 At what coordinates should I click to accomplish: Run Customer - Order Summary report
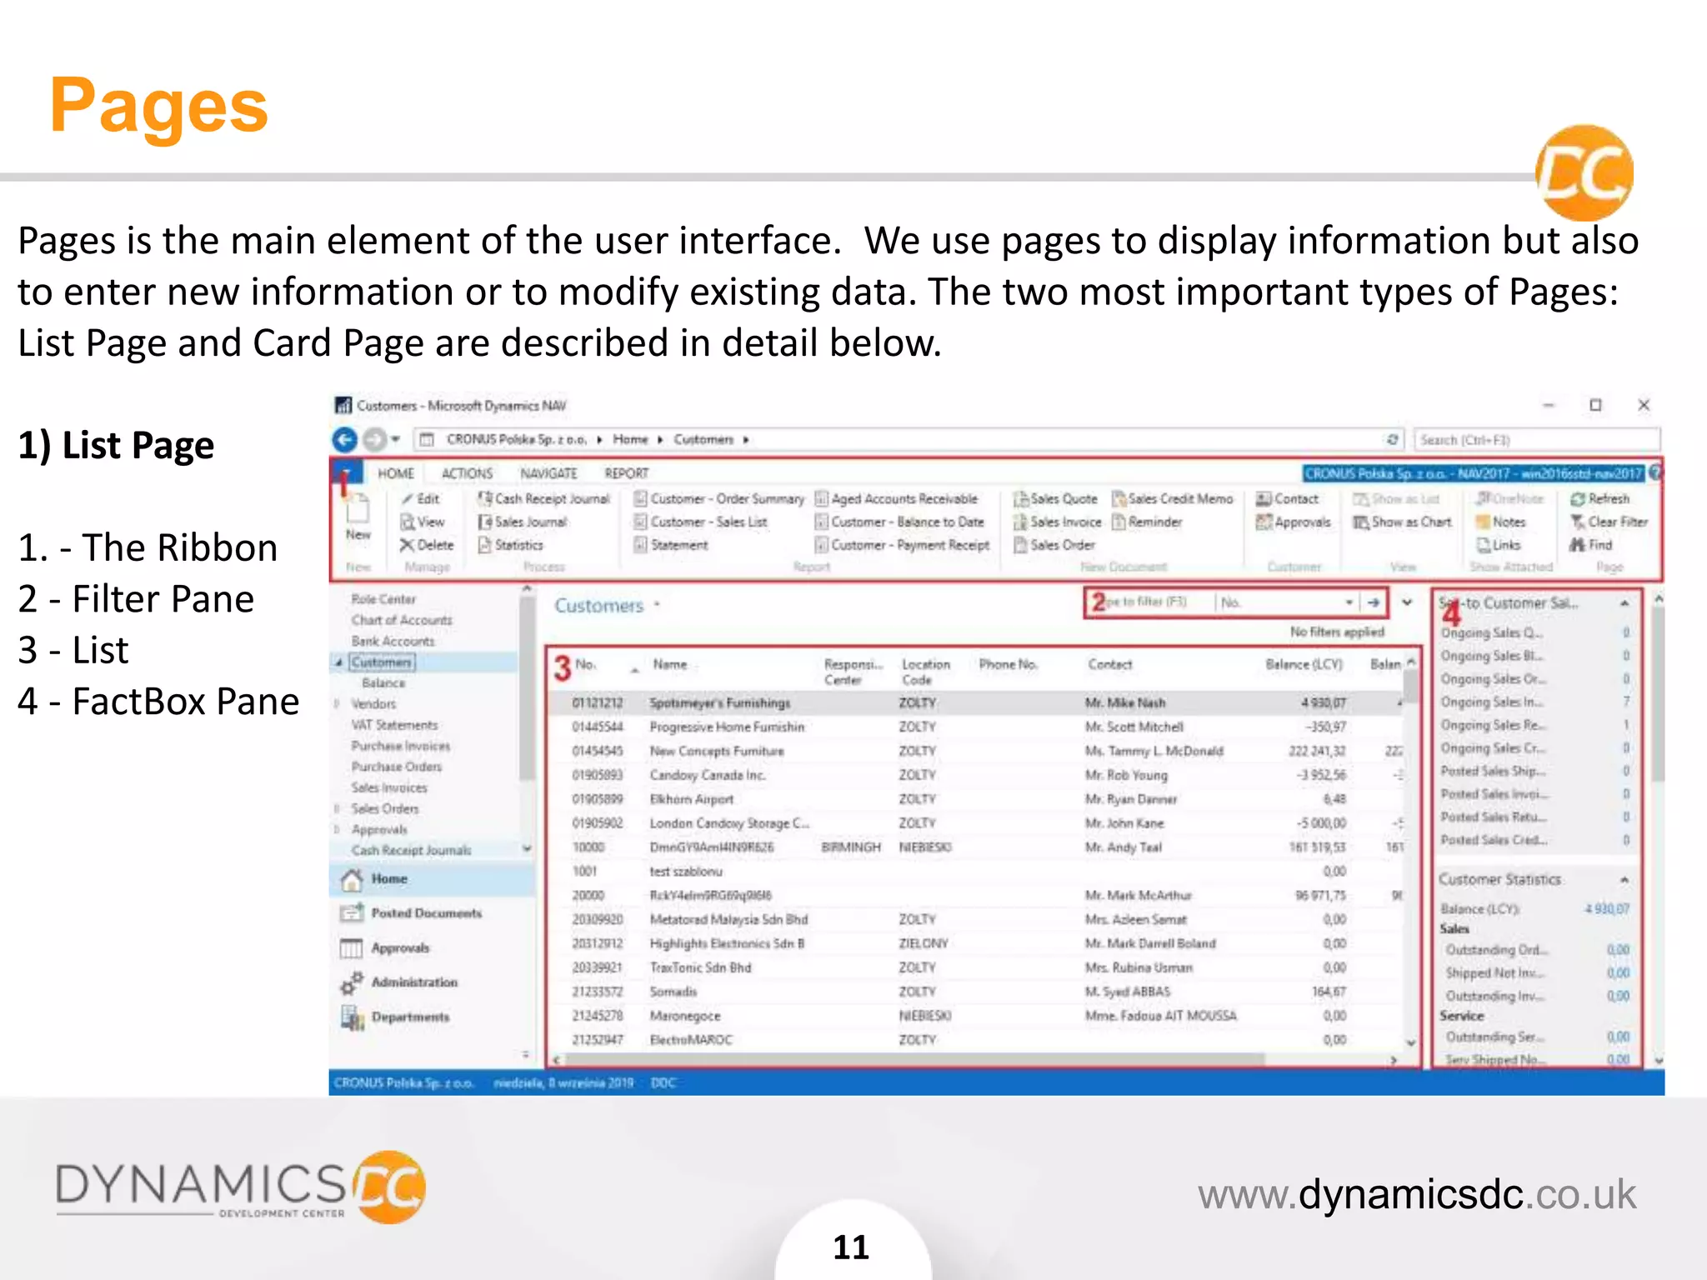click(719, 498)
